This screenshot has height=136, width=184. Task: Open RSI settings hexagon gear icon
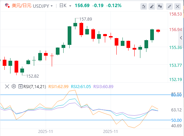pos(14,86)
